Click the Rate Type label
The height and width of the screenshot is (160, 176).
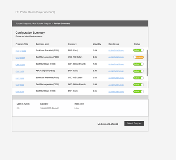tap(79, 104)
